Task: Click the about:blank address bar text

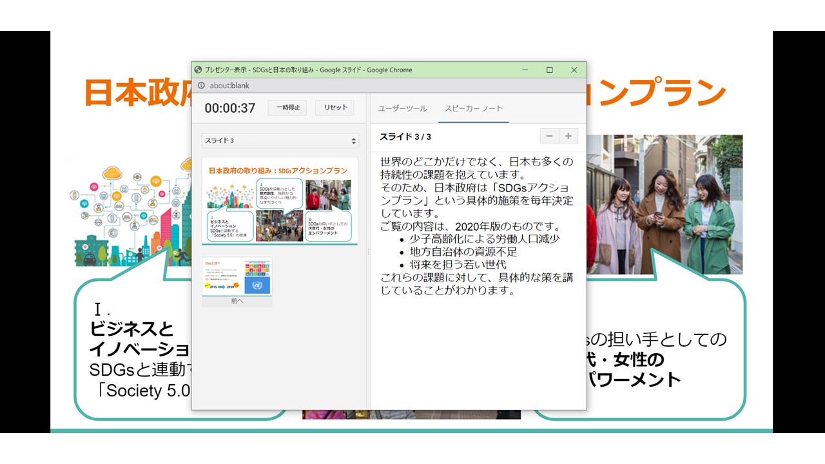Action: click(x=229, y=86)
